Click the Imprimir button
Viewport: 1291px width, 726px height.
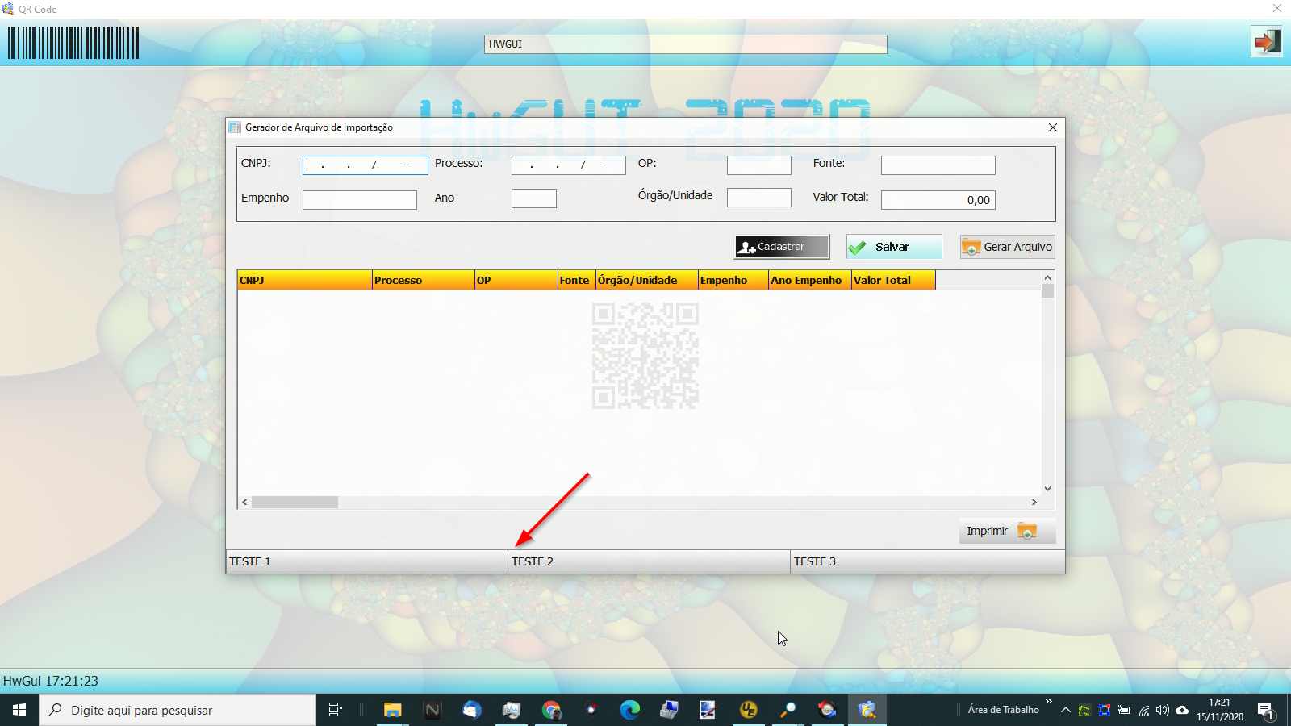pyautogui.click(x=1008, y=531)
